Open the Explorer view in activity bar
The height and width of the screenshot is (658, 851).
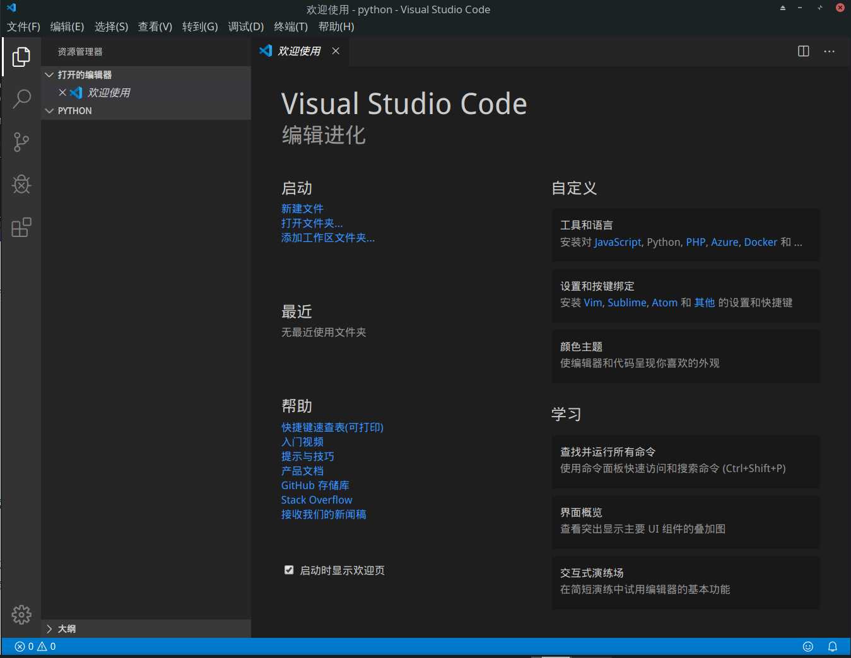(x=21, y=57)
